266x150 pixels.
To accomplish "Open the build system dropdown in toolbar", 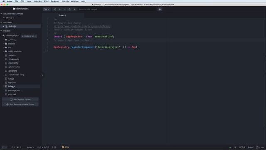I will [x=47, y=9].
